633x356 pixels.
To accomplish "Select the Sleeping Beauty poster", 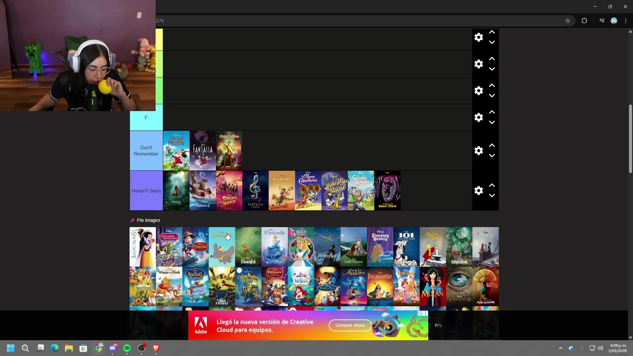I will (x=380, y=247).
